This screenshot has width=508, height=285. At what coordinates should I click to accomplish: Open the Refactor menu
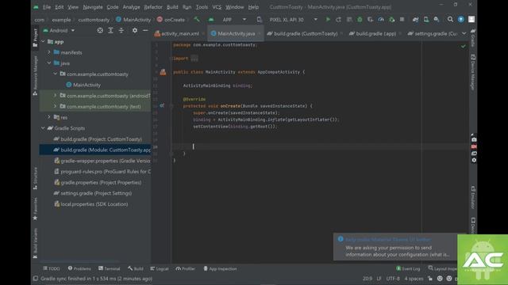(153, 7)
